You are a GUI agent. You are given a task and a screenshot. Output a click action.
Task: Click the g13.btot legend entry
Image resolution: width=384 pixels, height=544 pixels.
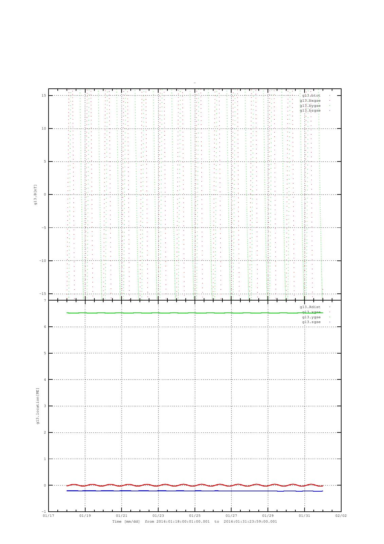311,96
